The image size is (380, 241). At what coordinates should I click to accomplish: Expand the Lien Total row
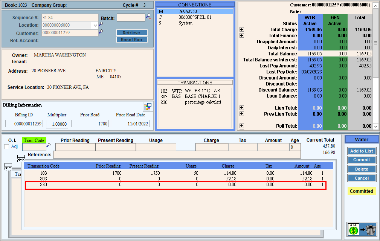[242, 108]
